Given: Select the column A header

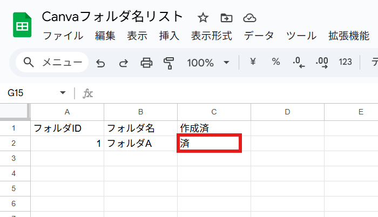Looking at the screenshot, I should pos(67,112).
